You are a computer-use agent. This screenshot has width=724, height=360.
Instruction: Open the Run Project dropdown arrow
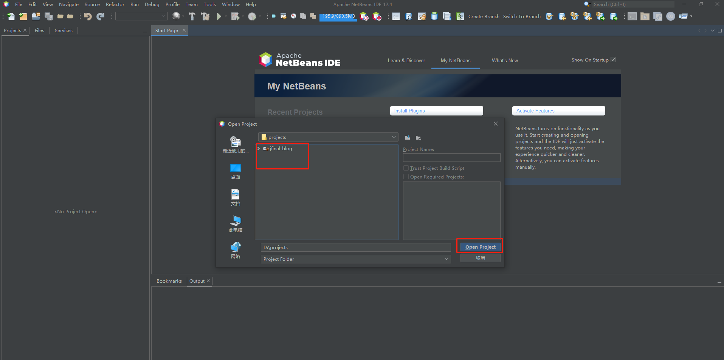point(226,16)
